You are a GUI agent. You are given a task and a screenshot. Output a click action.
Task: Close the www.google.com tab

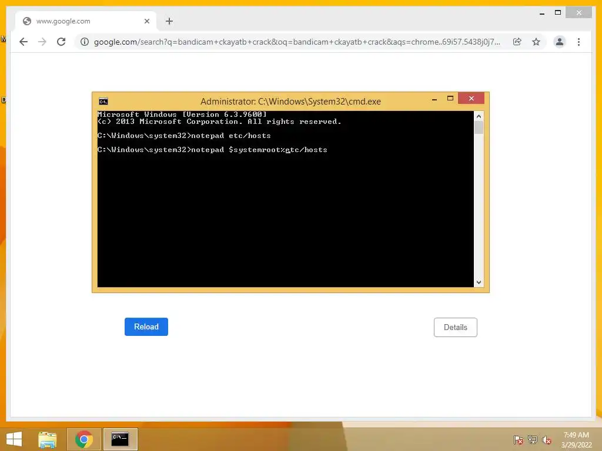tap(146, 21)
